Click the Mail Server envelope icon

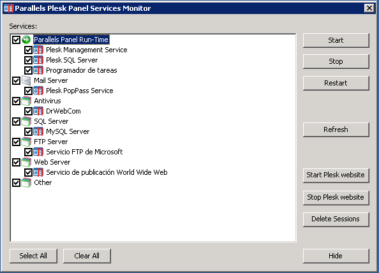26,80
